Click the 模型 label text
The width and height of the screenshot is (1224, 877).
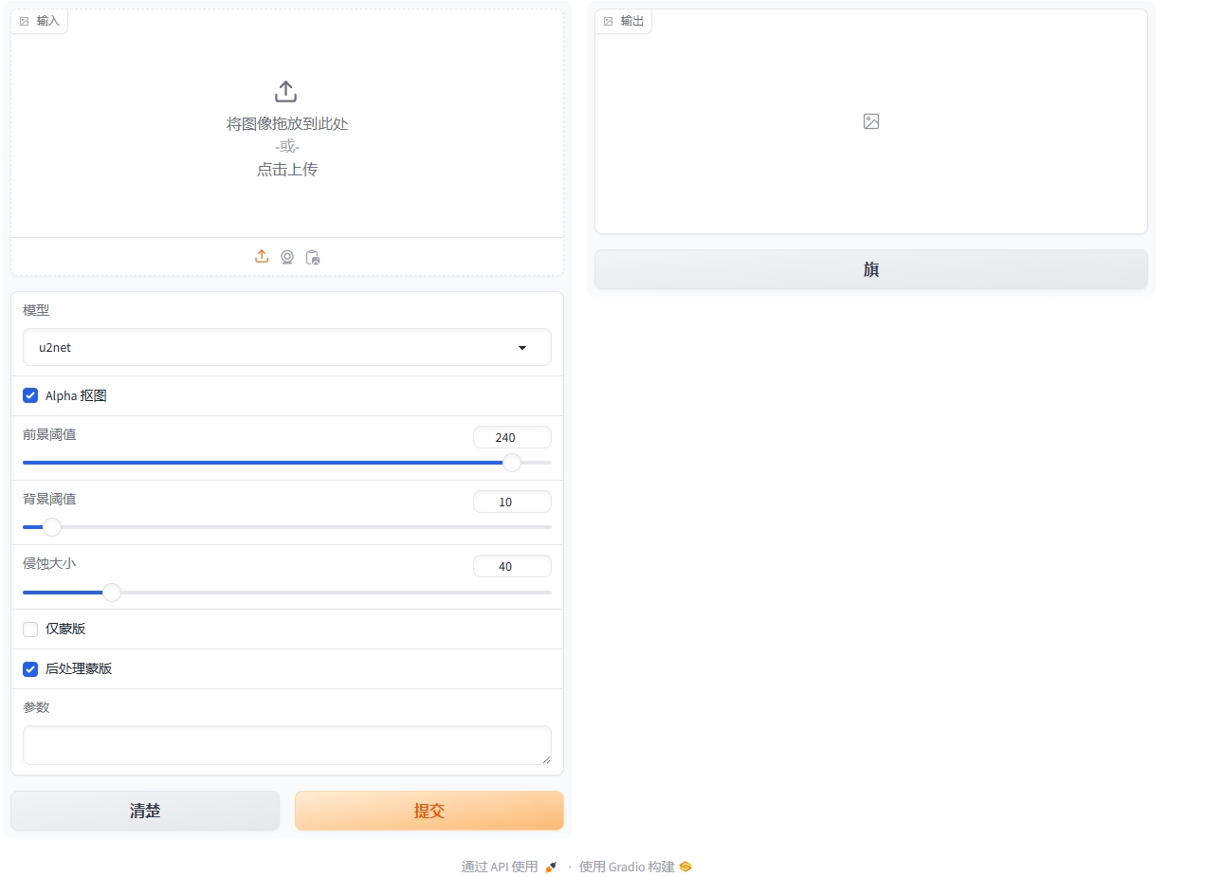point(36,310)
